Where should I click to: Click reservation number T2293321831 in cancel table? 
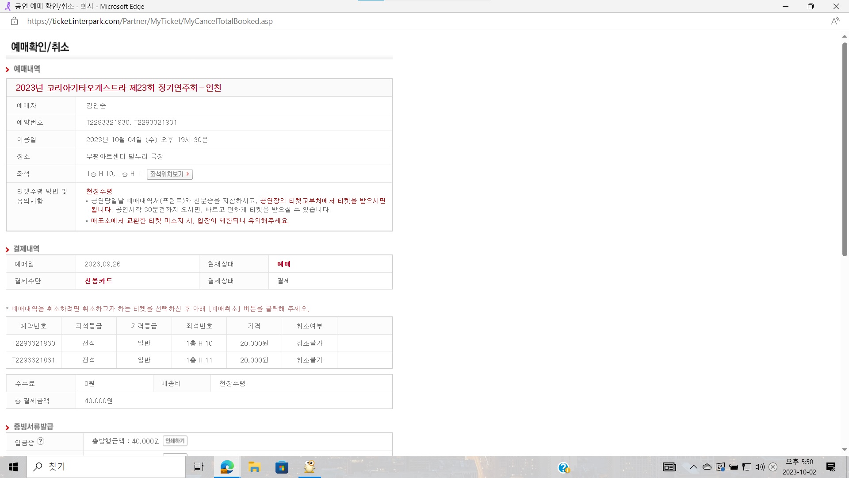[x=34, y=360]
